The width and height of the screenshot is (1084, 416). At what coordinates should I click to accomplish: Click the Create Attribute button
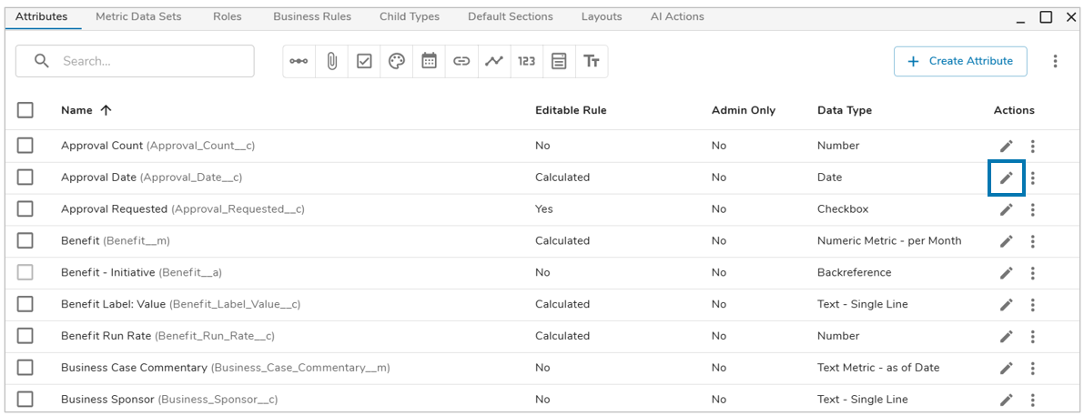pos(960,61)
